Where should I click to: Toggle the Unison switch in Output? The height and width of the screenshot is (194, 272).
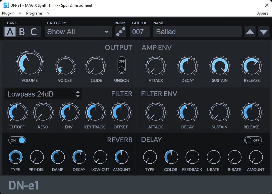121,65
